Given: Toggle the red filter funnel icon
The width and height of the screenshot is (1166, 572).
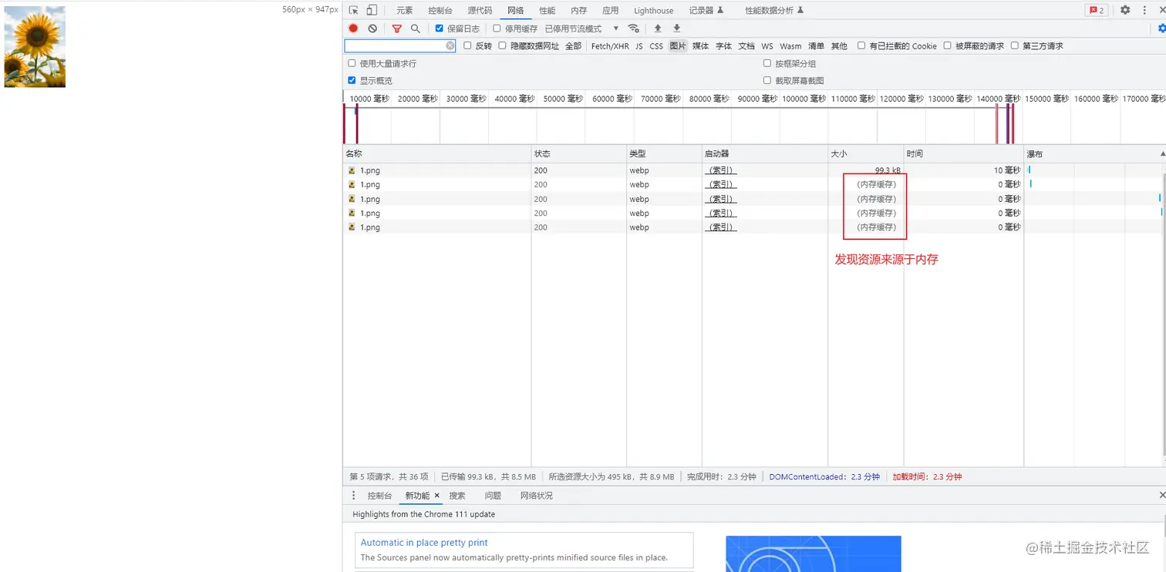Looking at the screenshot, I should pos(396,29).
